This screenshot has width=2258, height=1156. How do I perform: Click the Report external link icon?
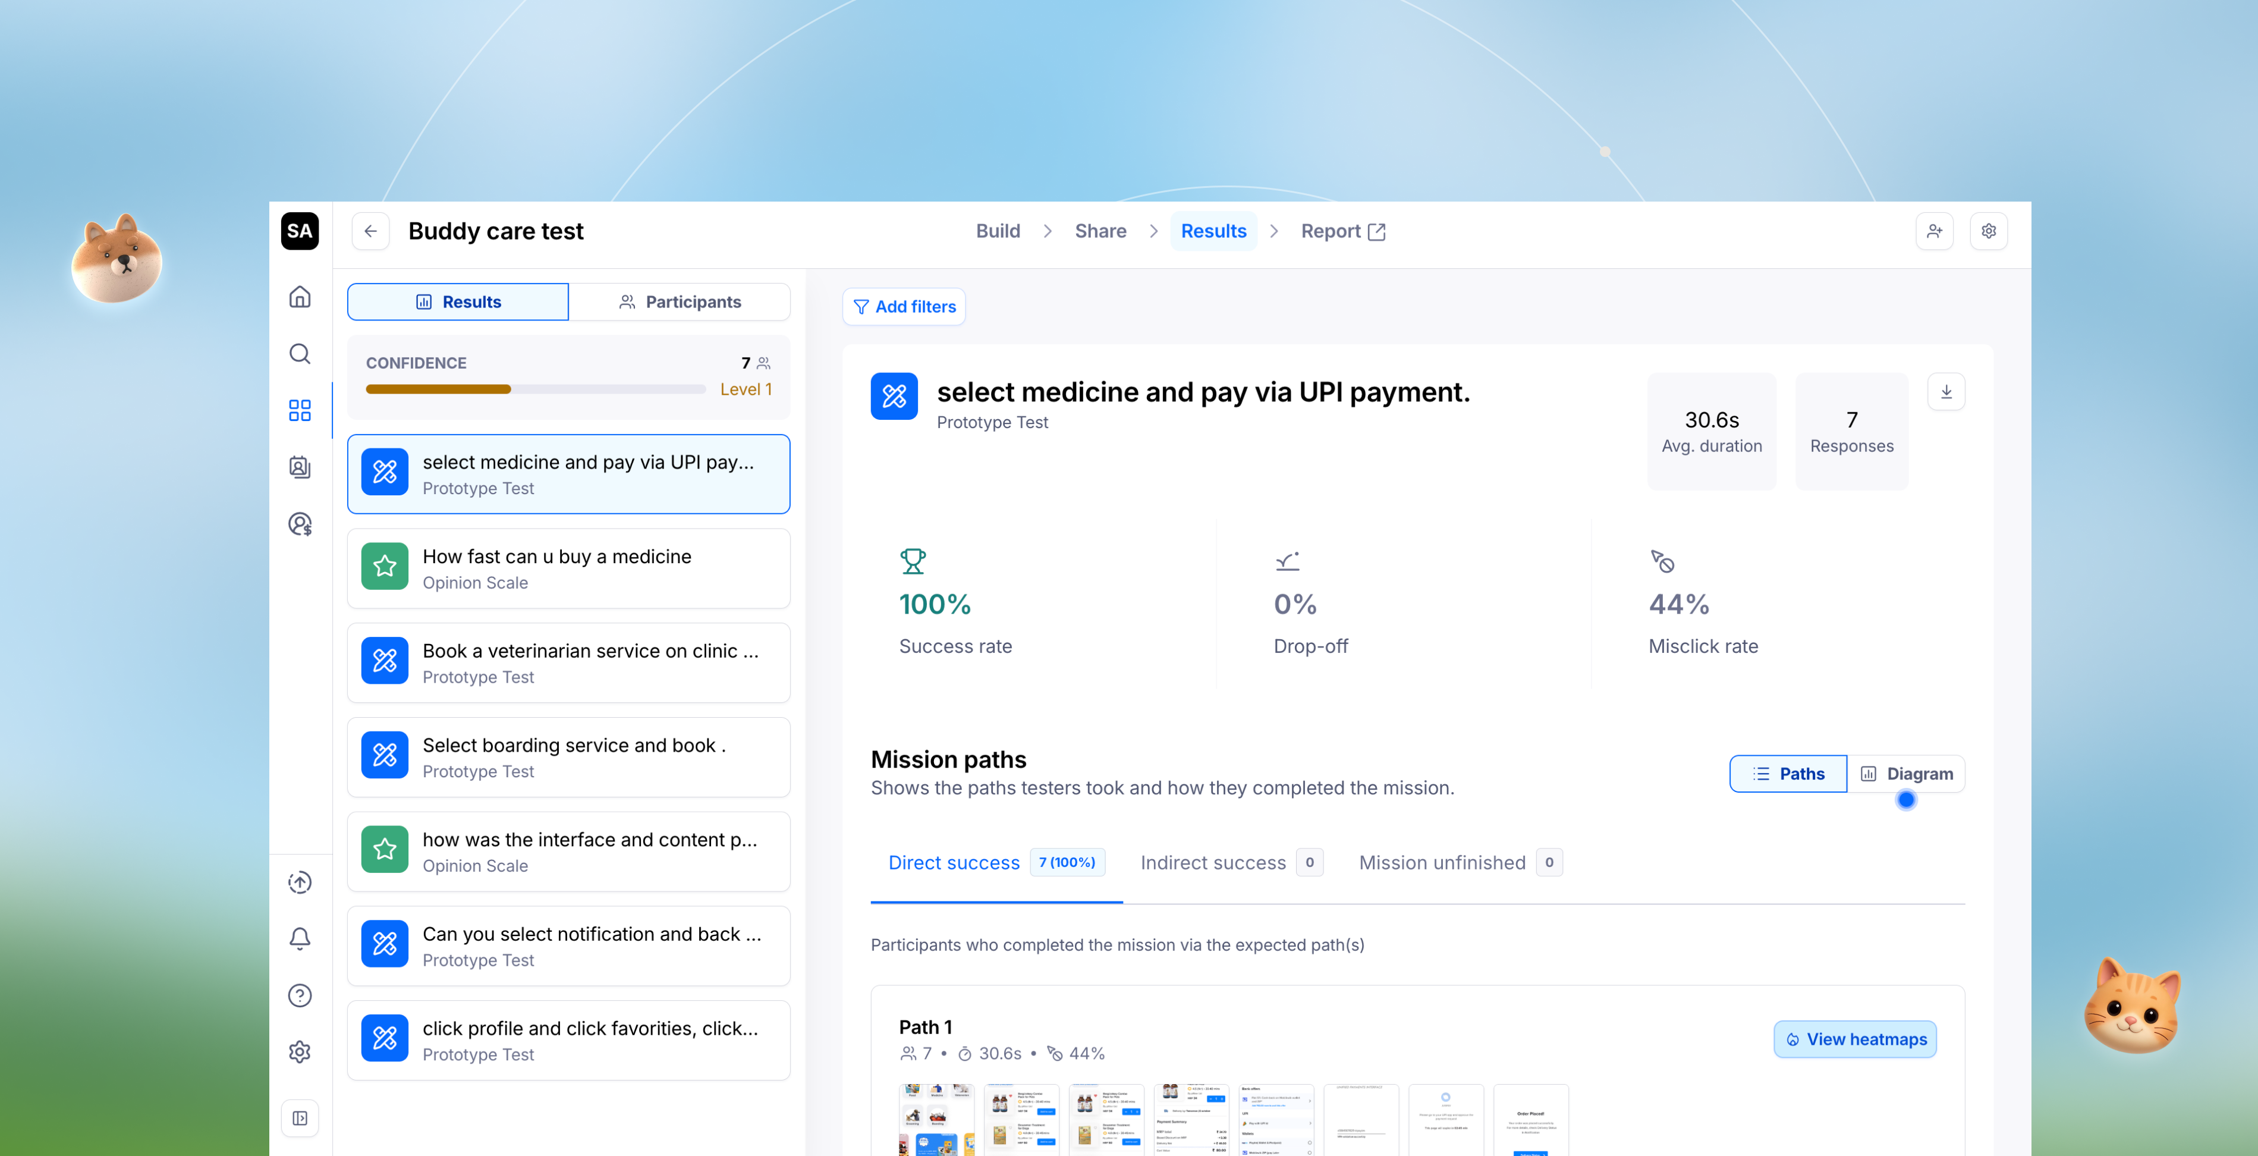pos(1377,231)
